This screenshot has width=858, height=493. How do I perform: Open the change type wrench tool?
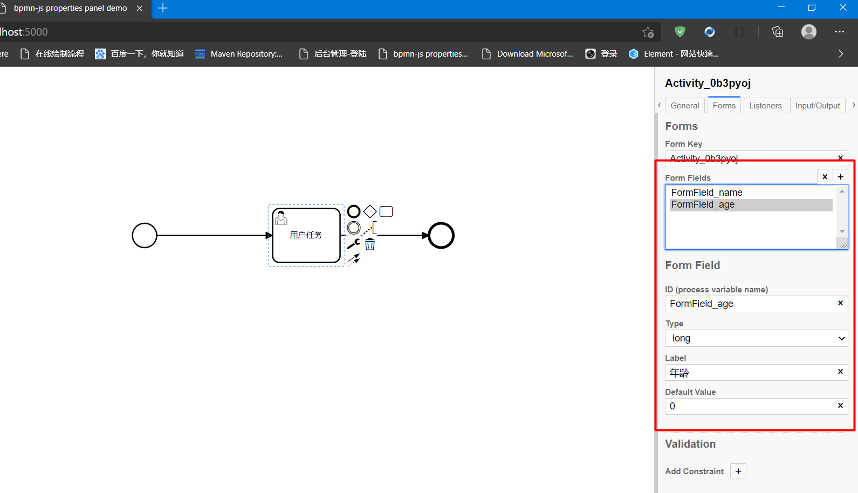tap(354, 244)
